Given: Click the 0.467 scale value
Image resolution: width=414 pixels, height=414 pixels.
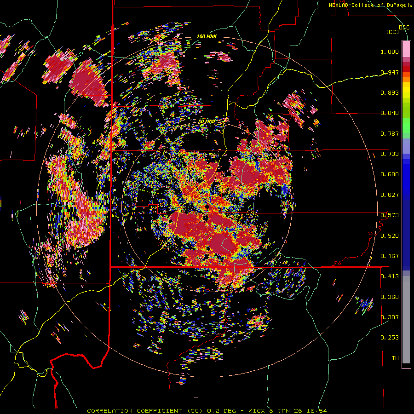Looking at the screenshot, I should click(390, 256).
